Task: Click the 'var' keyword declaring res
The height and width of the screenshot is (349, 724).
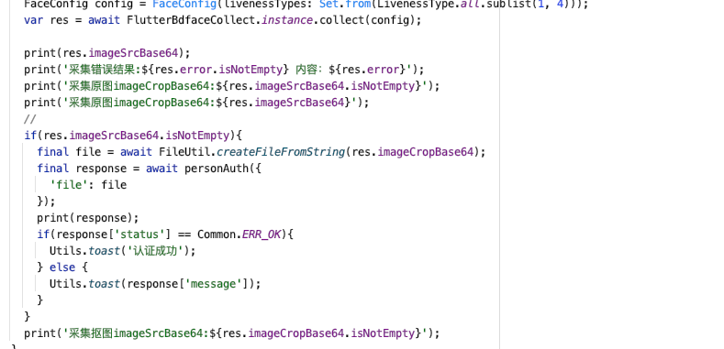Action: coord(33,20)
